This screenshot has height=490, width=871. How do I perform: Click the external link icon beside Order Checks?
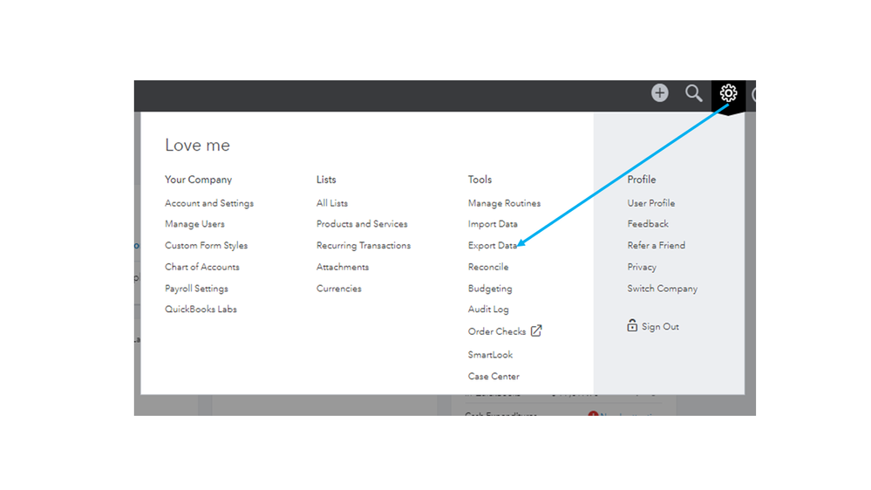(536, 331)
